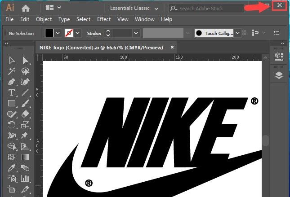Open the Effect menu

(104, 19)
